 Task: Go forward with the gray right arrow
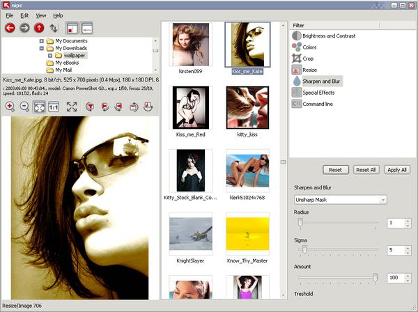click(24, 28)
